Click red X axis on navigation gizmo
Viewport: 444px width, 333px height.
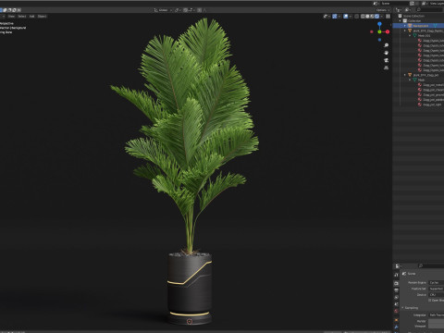388,31
